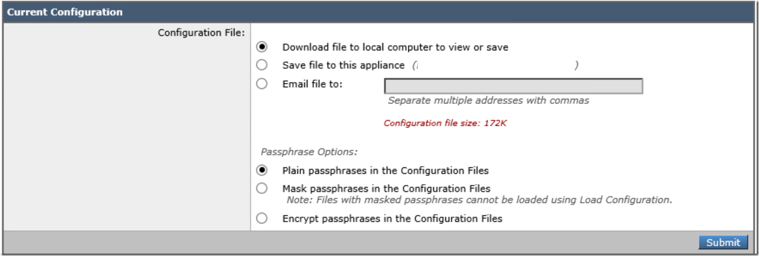Focus the Email file to address field
Screen dimensions: 759x256
coord(513,86)
